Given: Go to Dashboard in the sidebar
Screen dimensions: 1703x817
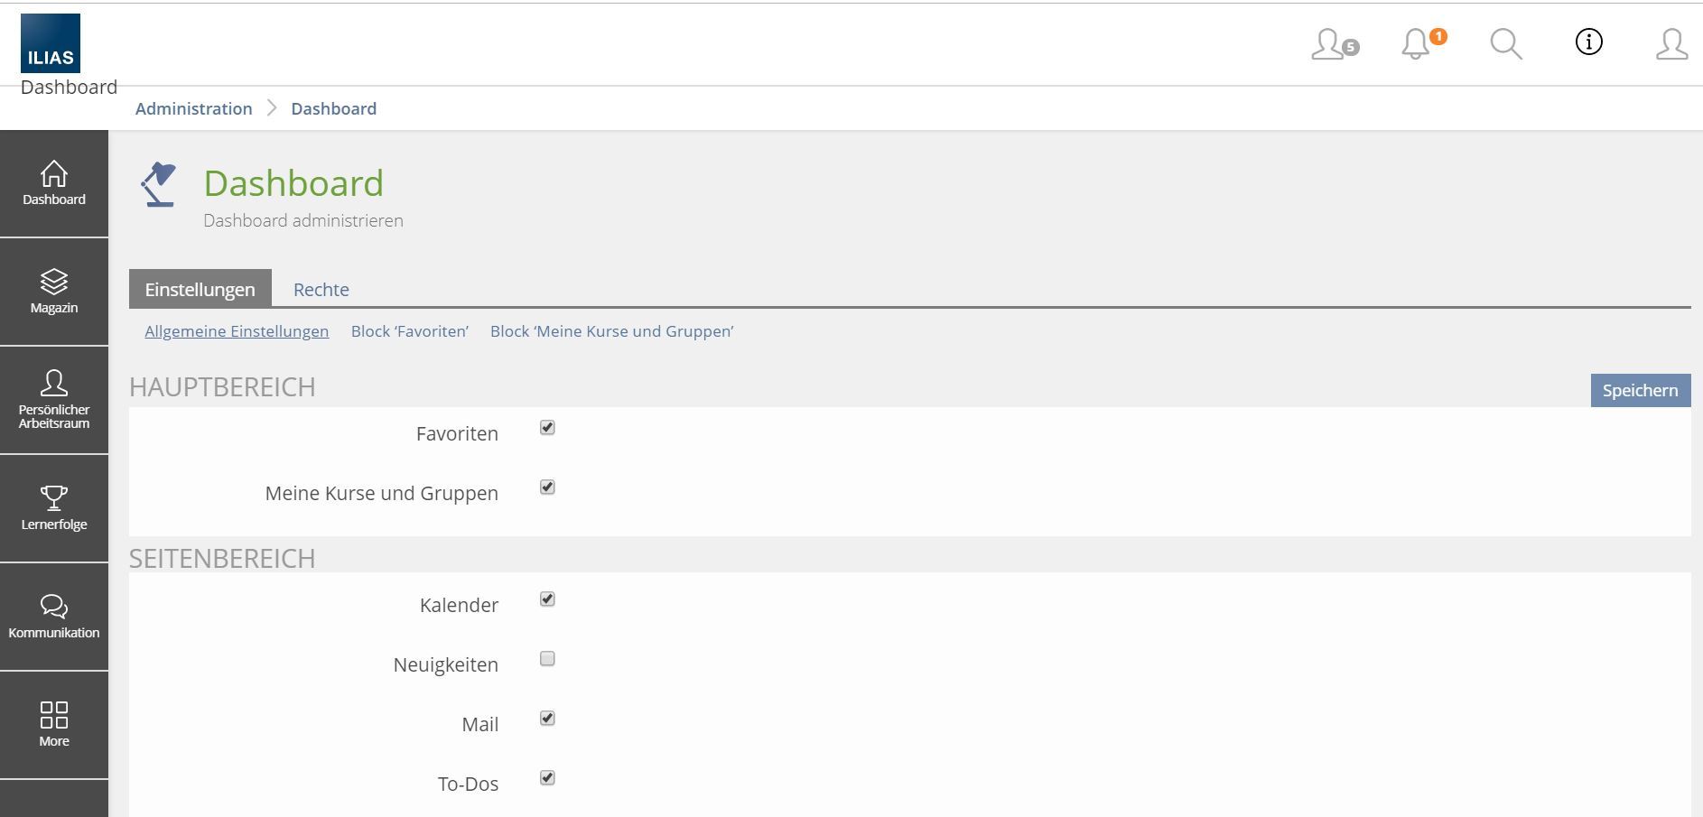Looking at the screenshot, I should [54, 183].
